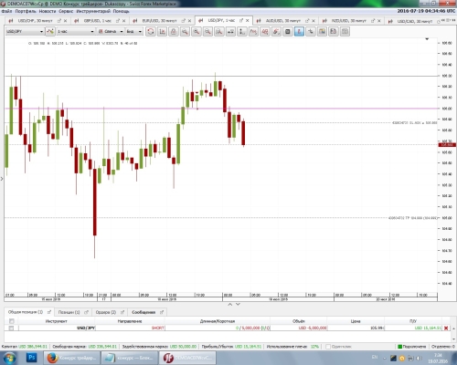Click the first magnifier zoom icon
Screen dimensions: 457x365
[x=185, y=32]
